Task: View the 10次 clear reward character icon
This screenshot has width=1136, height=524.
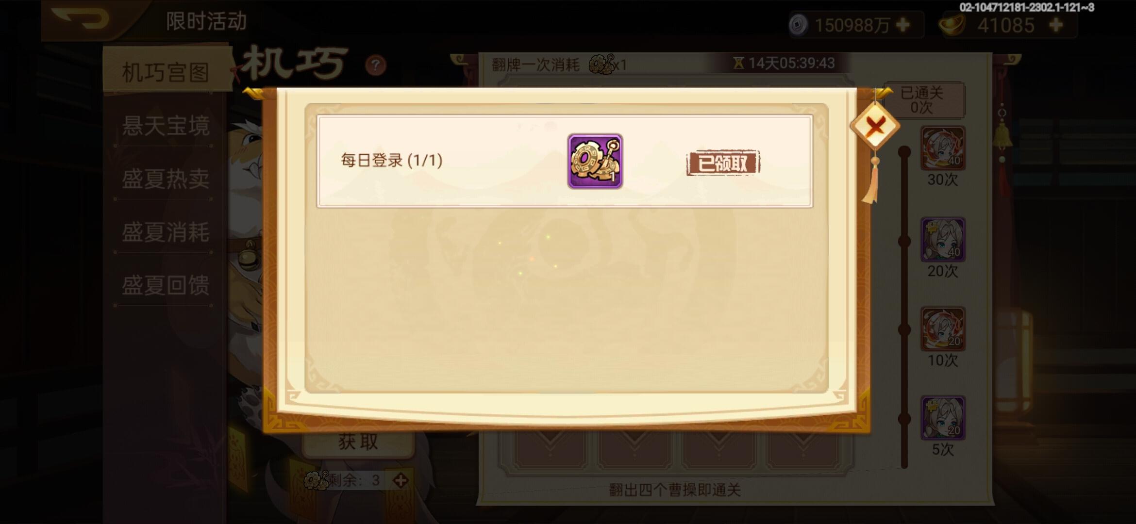Action: coord(943,328)
